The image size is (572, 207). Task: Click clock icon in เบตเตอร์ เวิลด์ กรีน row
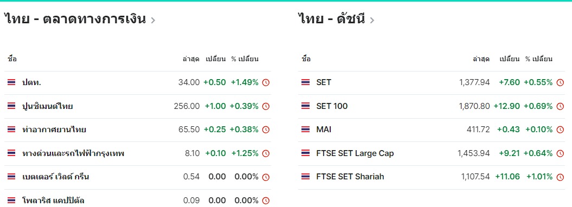pos(266,177)
